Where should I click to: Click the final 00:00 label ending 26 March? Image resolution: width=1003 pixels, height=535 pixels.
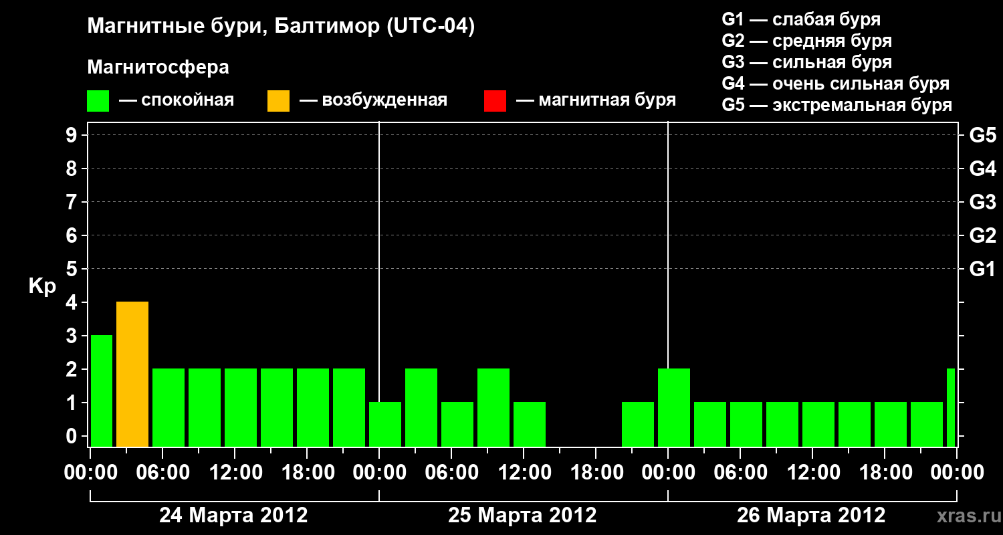point(957,473)
